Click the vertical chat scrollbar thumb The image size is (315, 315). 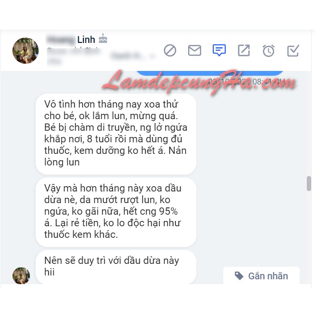(309, 183)
